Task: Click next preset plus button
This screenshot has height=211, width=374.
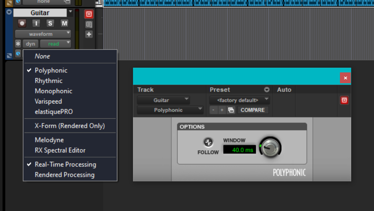Action: point(222,110)
